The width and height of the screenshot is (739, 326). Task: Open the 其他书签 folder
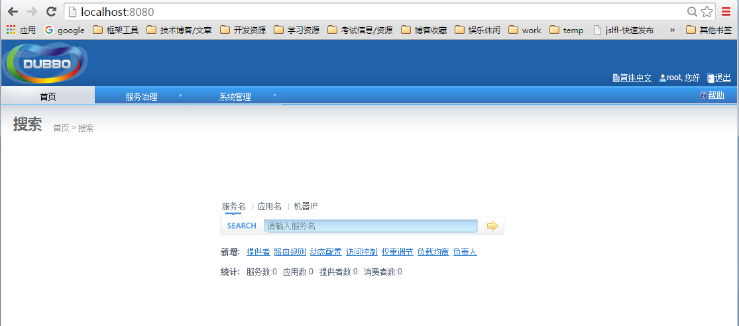(709, 30)
